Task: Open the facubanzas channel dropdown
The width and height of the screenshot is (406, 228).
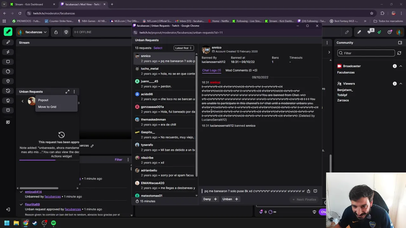Action: [x=32, y=32]
